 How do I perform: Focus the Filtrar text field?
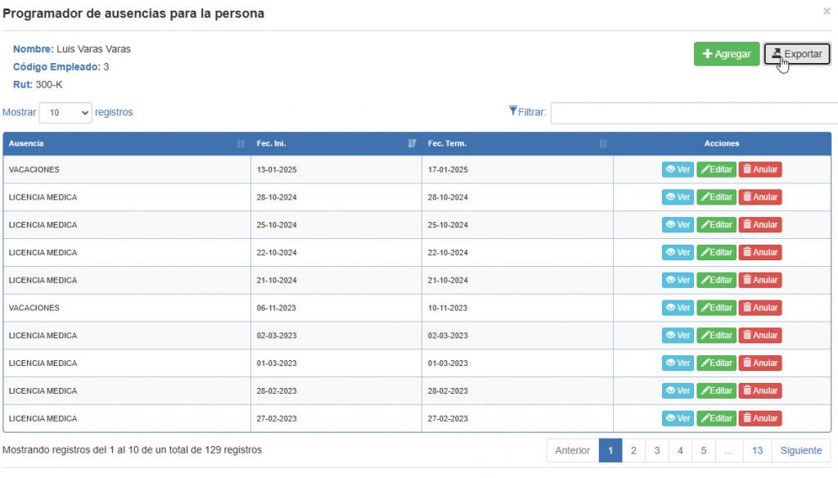(694, 113)
